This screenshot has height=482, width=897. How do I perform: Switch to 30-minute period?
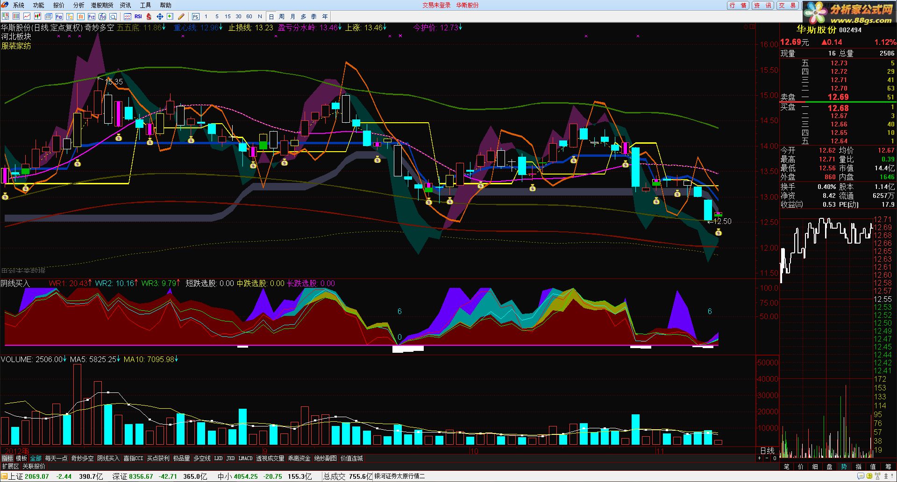pos(238,16)
